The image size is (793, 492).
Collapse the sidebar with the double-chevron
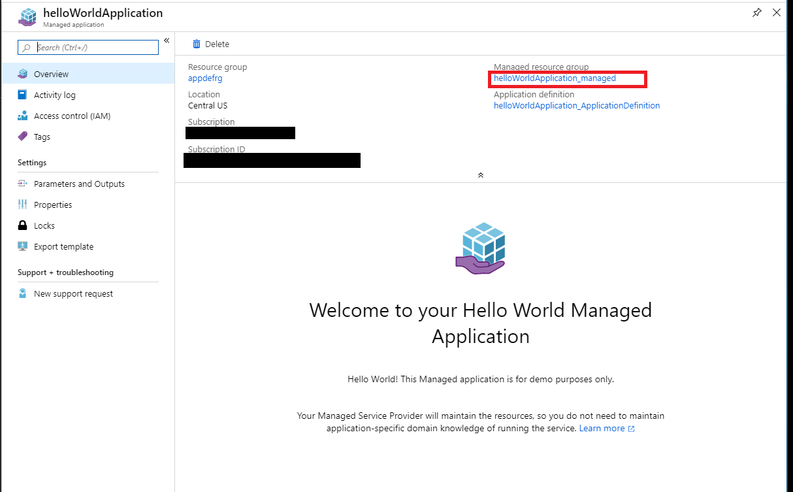coord(167,41)
